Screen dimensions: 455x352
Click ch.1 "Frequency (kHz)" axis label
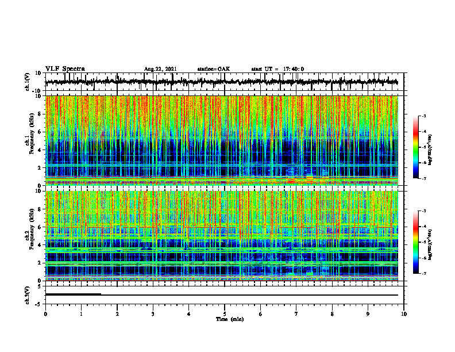point(32,135)
